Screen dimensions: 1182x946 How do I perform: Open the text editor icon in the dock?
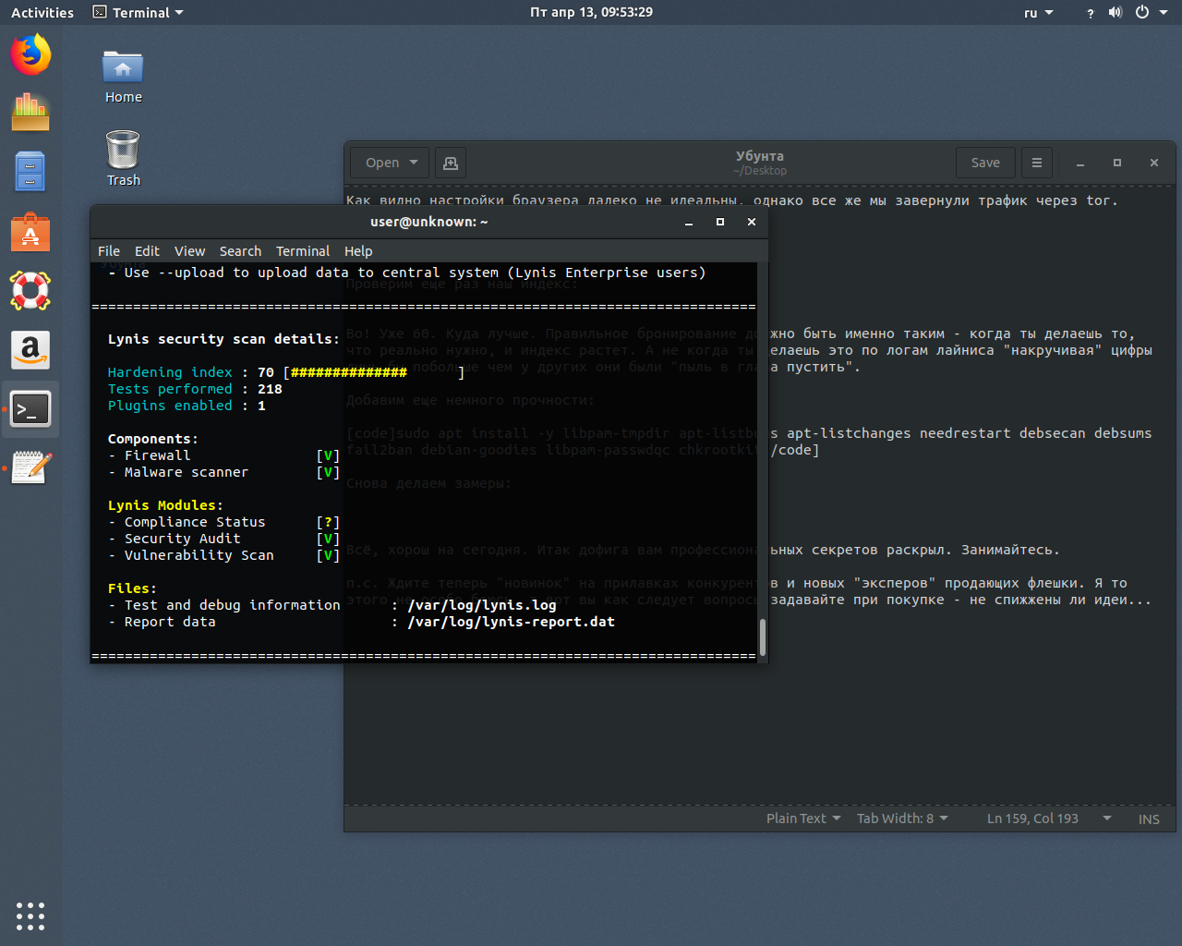click(x=30, y=467)
